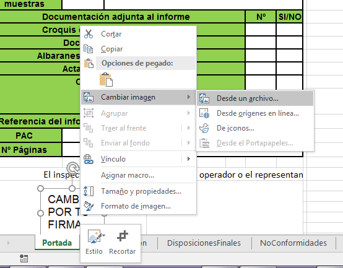Switch to the DisposicionesFinales sheet tab

coord(204,243)
